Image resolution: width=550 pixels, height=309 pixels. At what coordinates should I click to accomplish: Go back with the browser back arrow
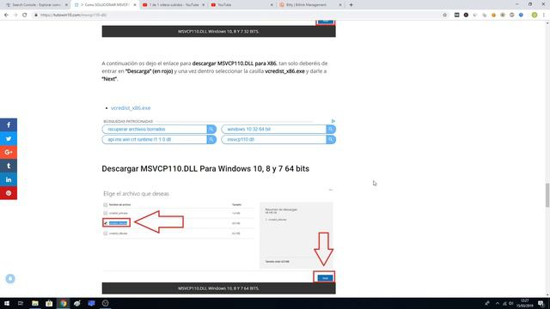[x=6, y=15]
